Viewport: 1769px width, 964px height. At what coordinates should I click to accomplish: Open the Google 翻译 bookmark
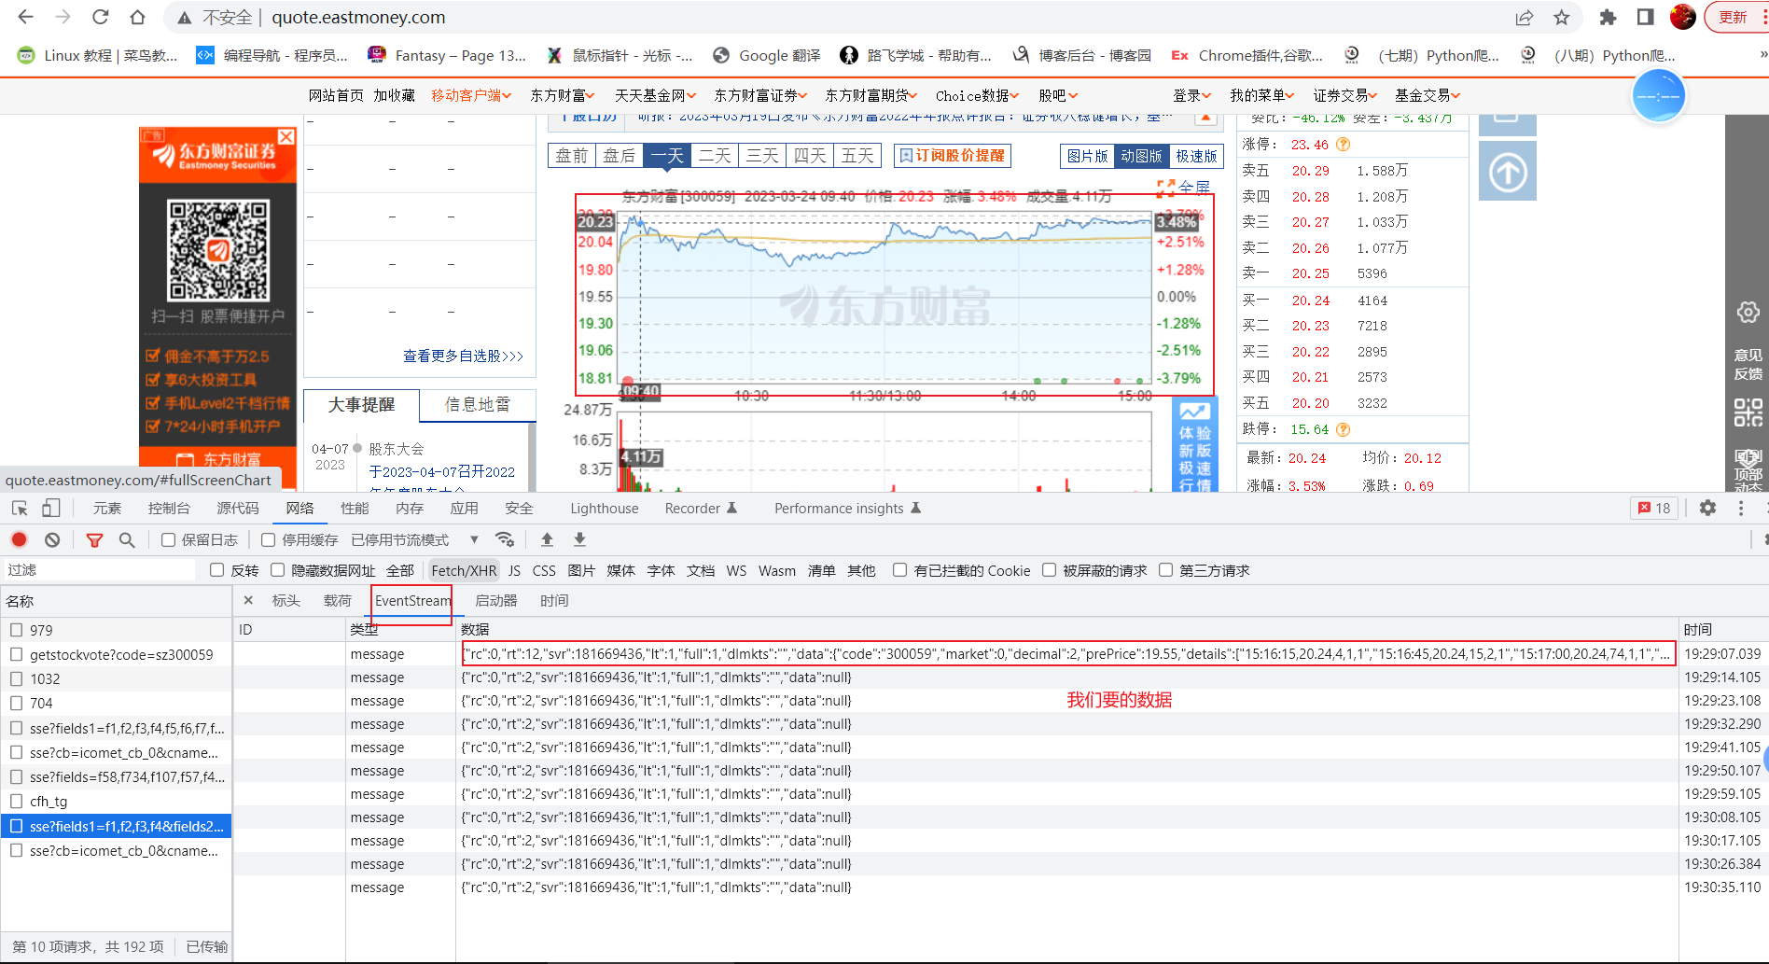click(767, 55)
